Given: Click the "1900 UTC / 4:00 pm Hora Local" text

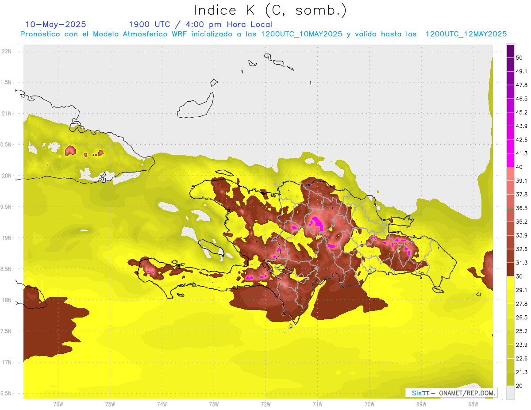Looking at the screenshot, I should [200, 24].
